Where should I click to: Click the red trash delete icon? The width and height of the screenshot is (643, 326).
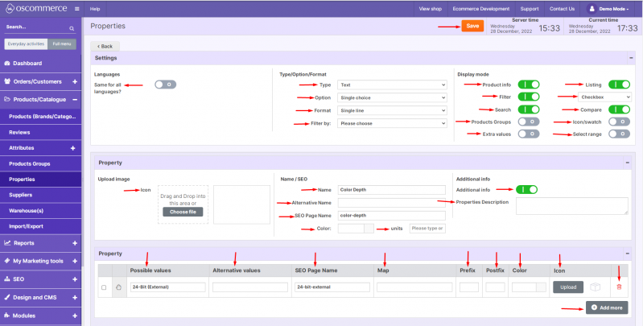(618, 287)
